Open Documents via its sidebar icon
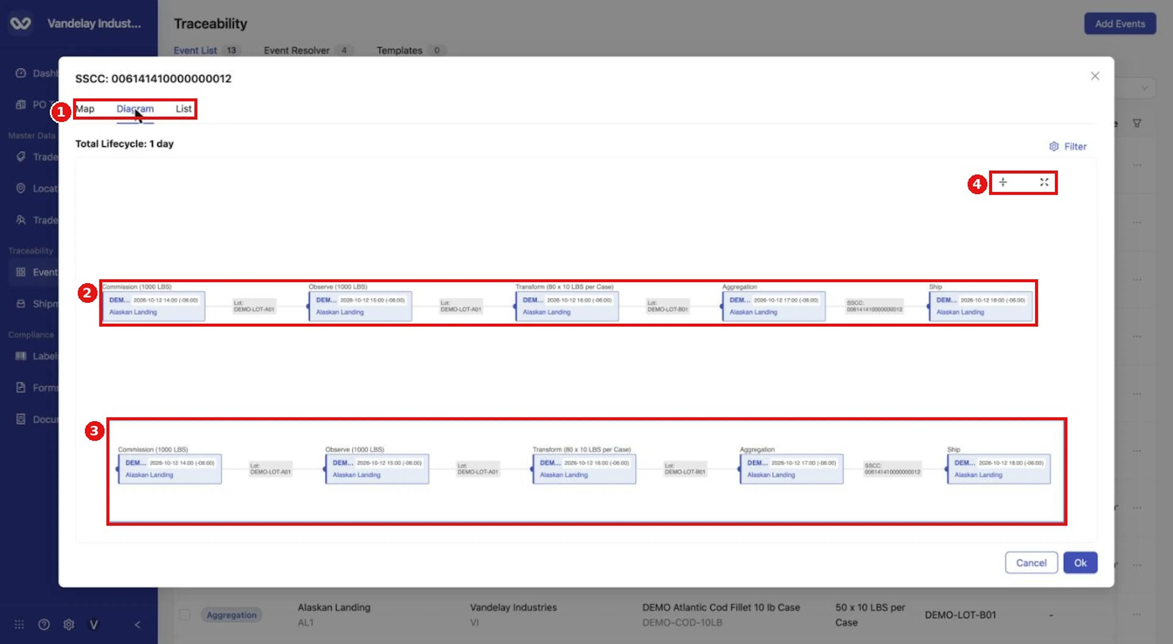This screenshot has height=644, width=1173. [x=20, y=419]
